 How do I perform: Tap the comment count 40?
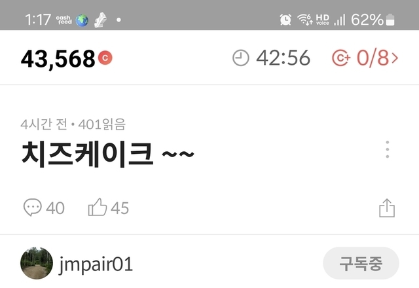pyautogui.click(x=55, y=208)
